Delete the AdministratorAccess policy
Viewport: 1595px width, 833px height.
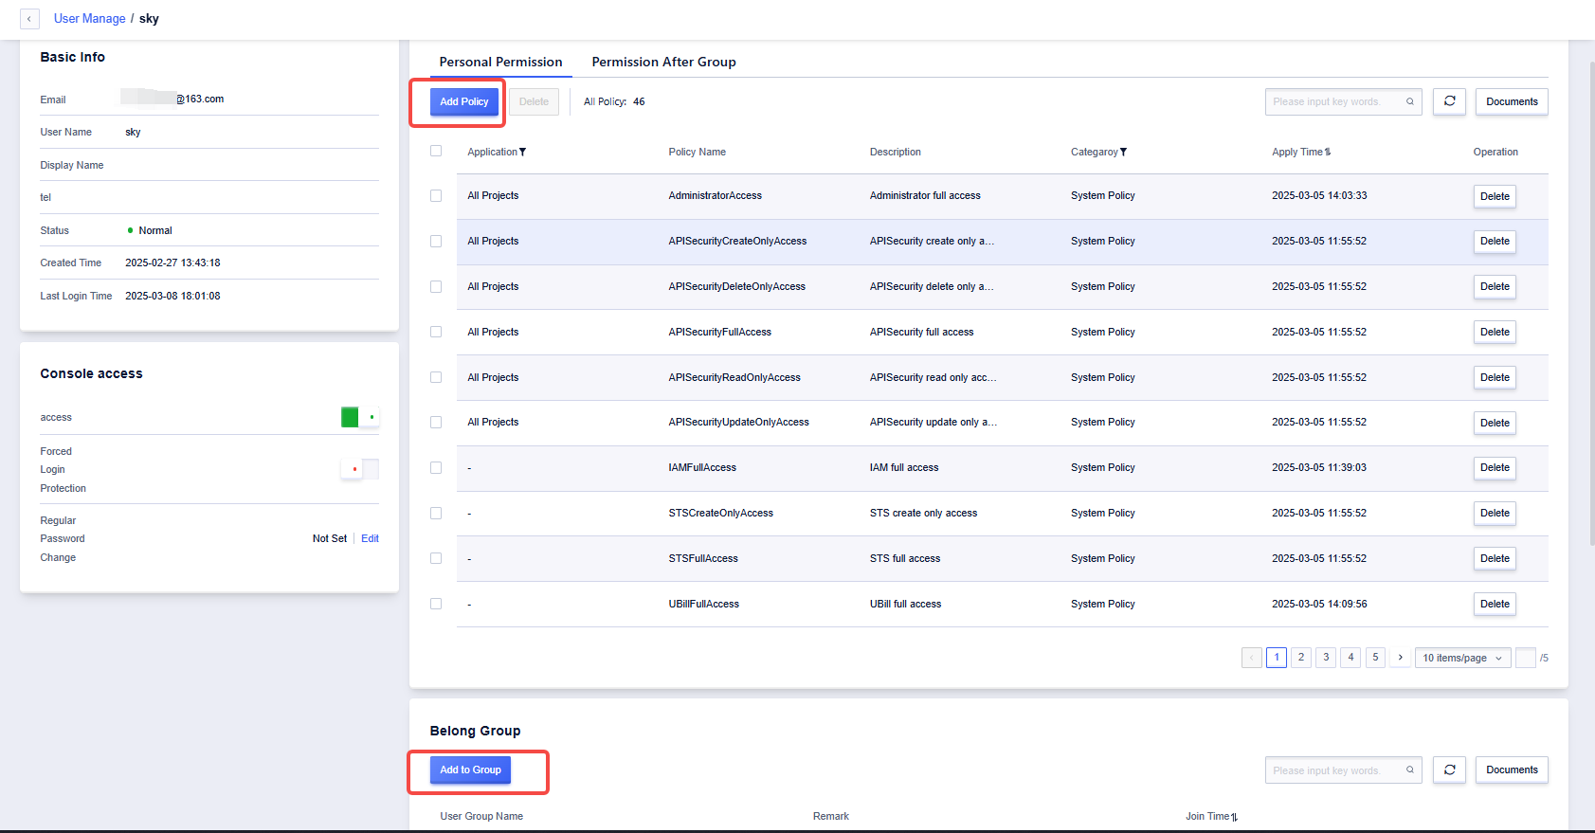[x=1495, y=196]
